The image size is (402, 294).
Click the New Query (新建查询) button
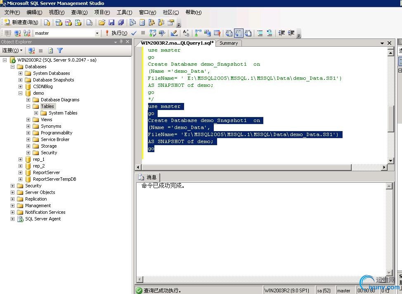(x=21, y=22)
